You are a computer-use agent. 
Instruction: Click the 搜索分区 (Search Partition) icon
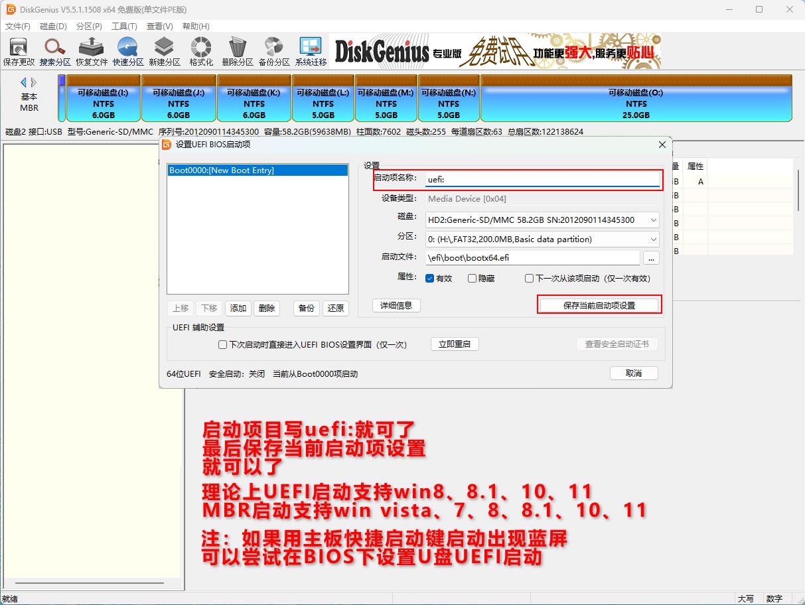tap(55, 51)
